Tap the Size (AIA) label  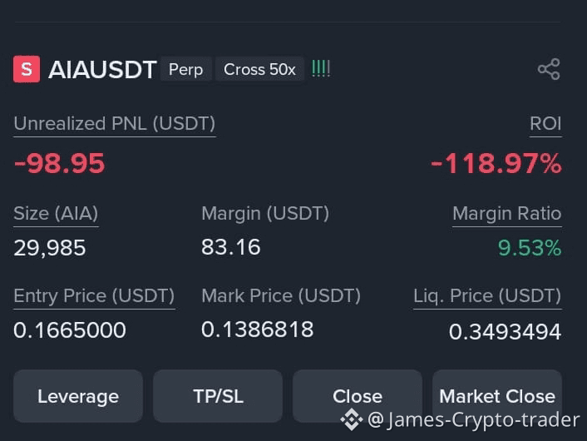56,214
